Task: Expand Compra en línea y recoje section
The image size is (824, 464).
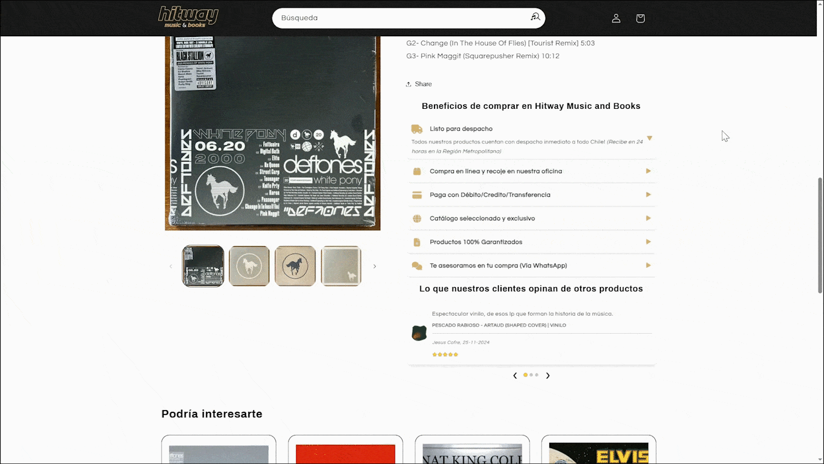Action: click(x=648, y=171)
